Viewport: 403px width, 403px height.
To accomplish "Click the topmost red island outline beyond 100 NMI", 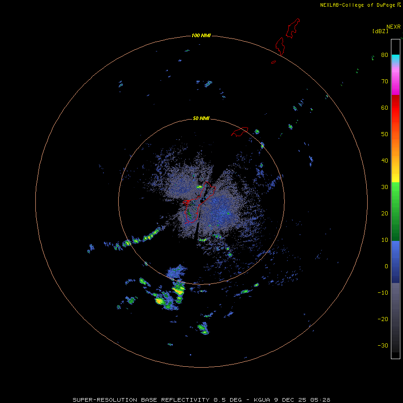I will [x=293, y=28].
